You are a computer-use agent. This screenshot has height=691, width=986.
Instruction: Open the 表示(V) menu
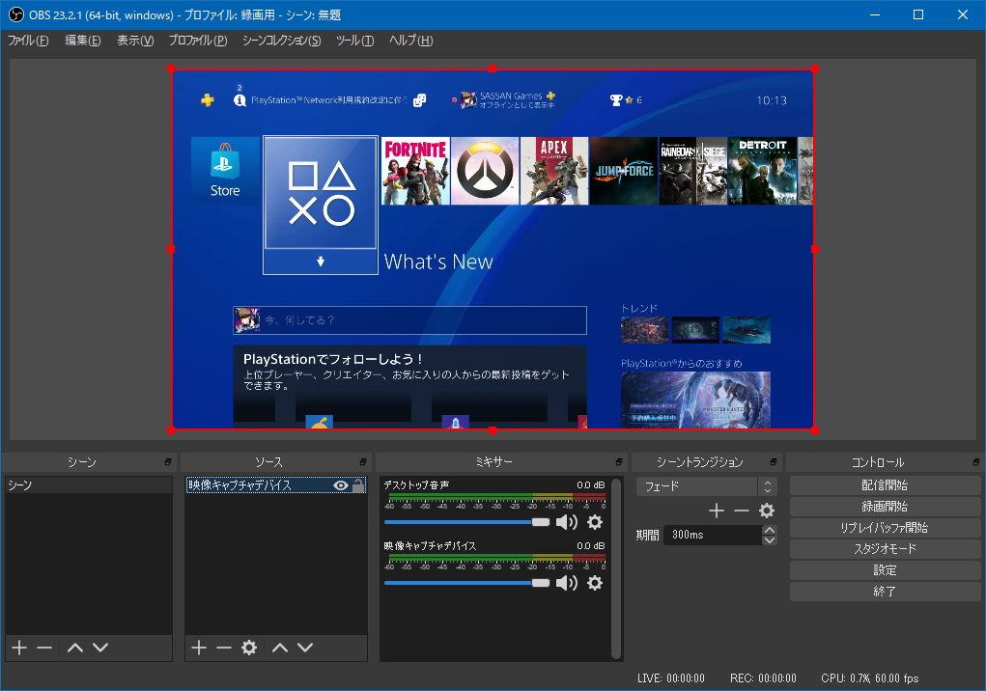[x=135, y=41]
